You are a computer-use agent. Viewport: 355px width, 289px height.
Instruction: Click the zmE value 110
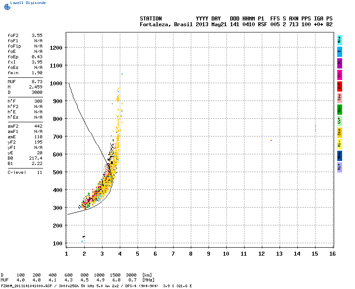38,137
